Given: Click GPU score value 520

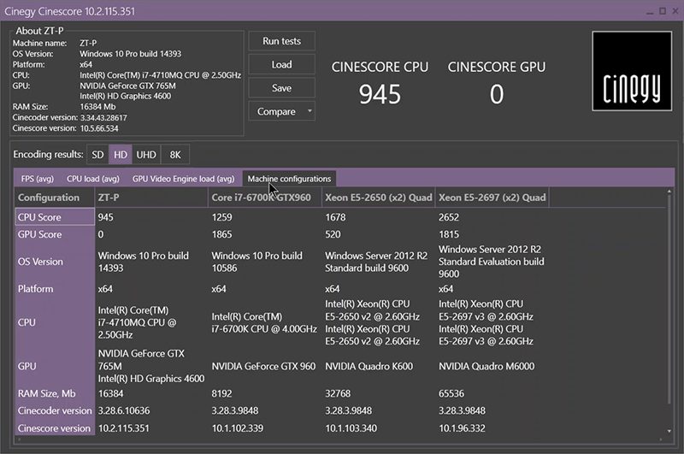Looking at the screenshot, I should (333, 234).
